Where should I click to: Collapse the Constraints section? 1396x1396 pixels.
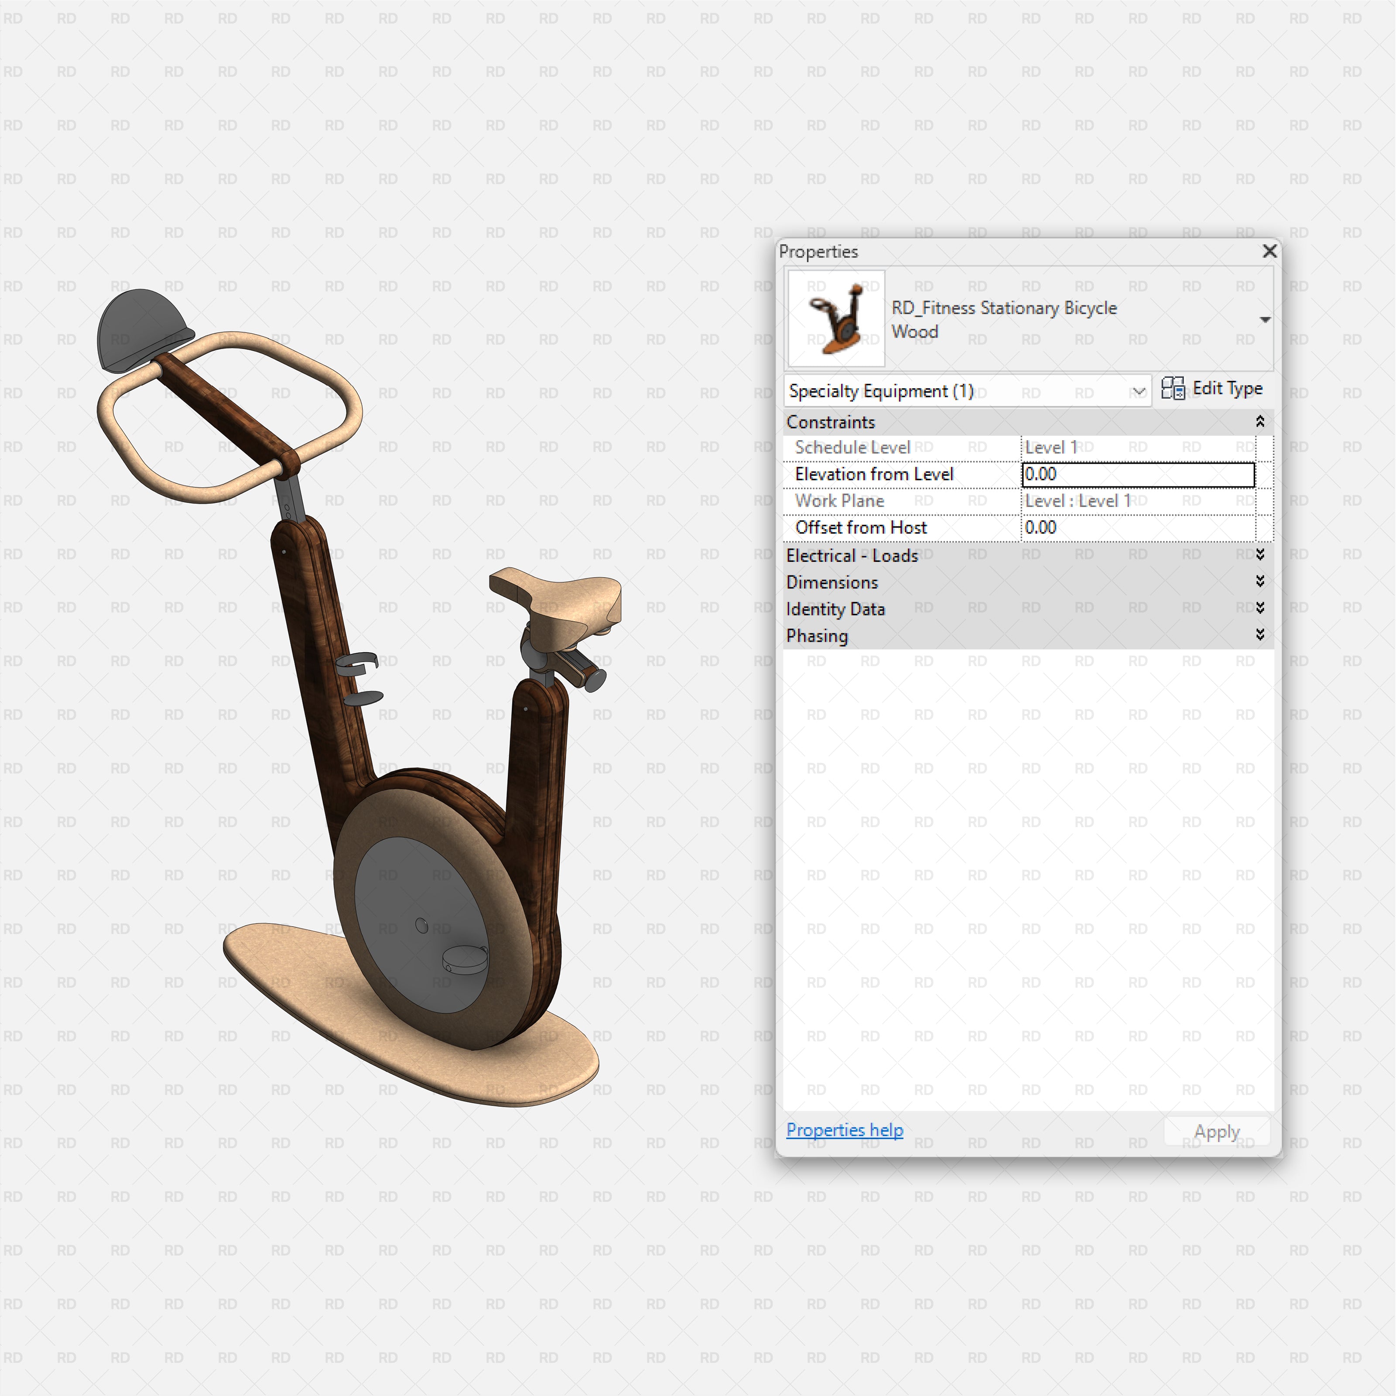pos(1260,421)
